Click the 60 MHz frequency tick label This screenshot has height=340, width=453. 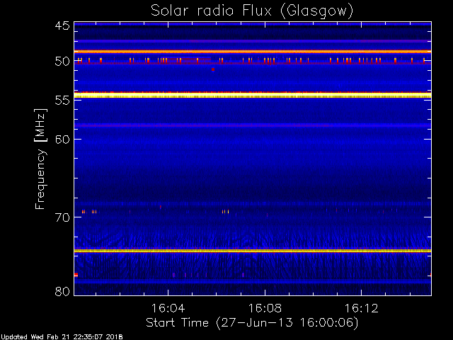click(x=62, y=139)
